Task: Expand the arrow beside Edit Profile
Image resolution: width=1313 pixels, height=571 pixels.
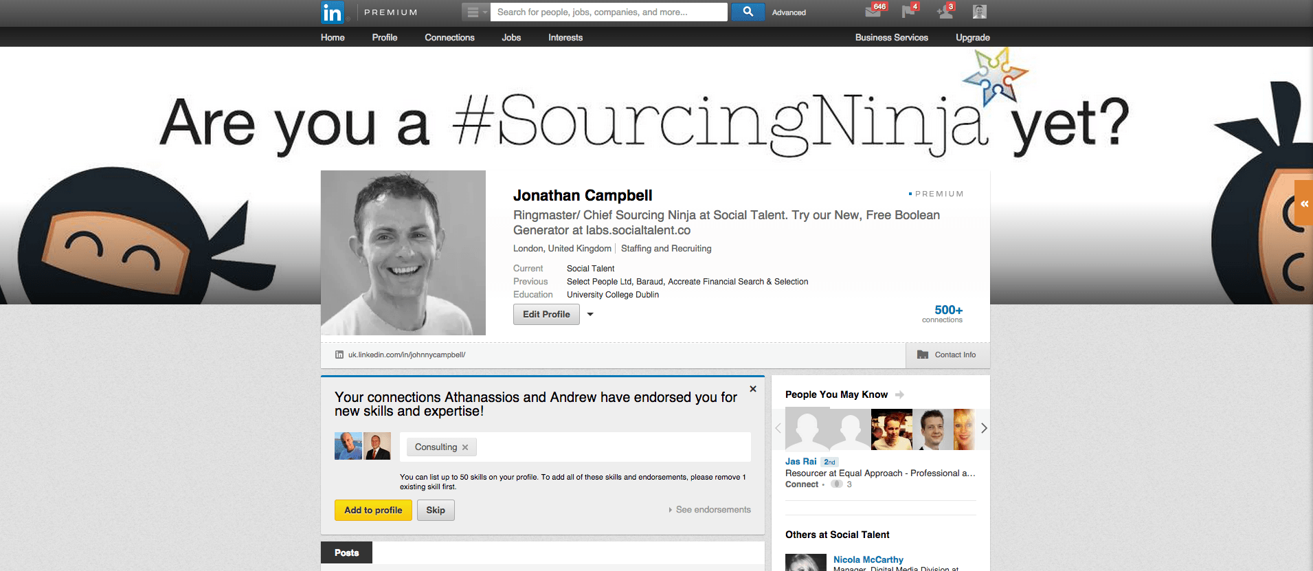Action: tap(590, 314)
